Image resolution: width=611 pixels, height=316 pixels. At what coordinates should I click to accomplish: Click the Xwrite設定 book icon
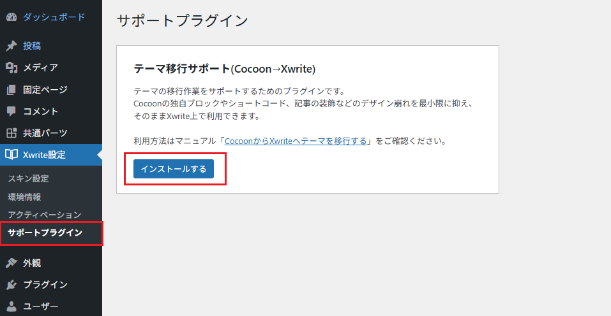(11, 154)
